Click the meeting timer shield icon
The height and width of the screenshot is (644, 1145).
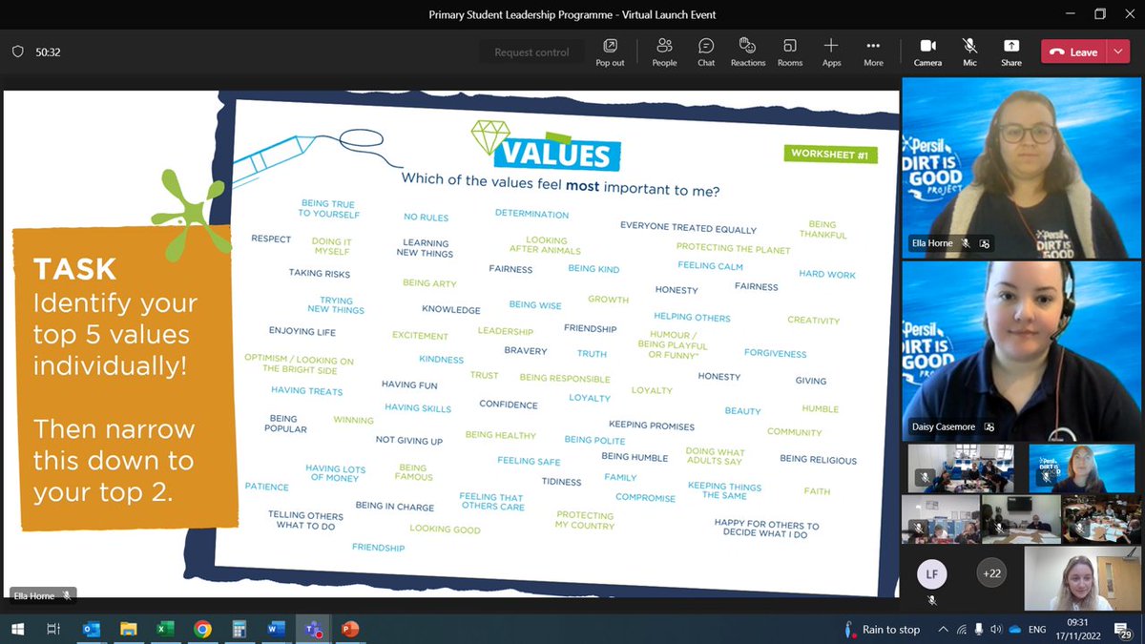point(17,52)
